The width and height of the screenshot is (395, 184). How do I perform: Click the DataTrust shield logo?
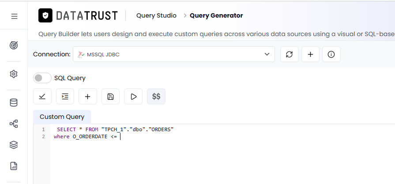pyautogui.click(x=45, y=15)
